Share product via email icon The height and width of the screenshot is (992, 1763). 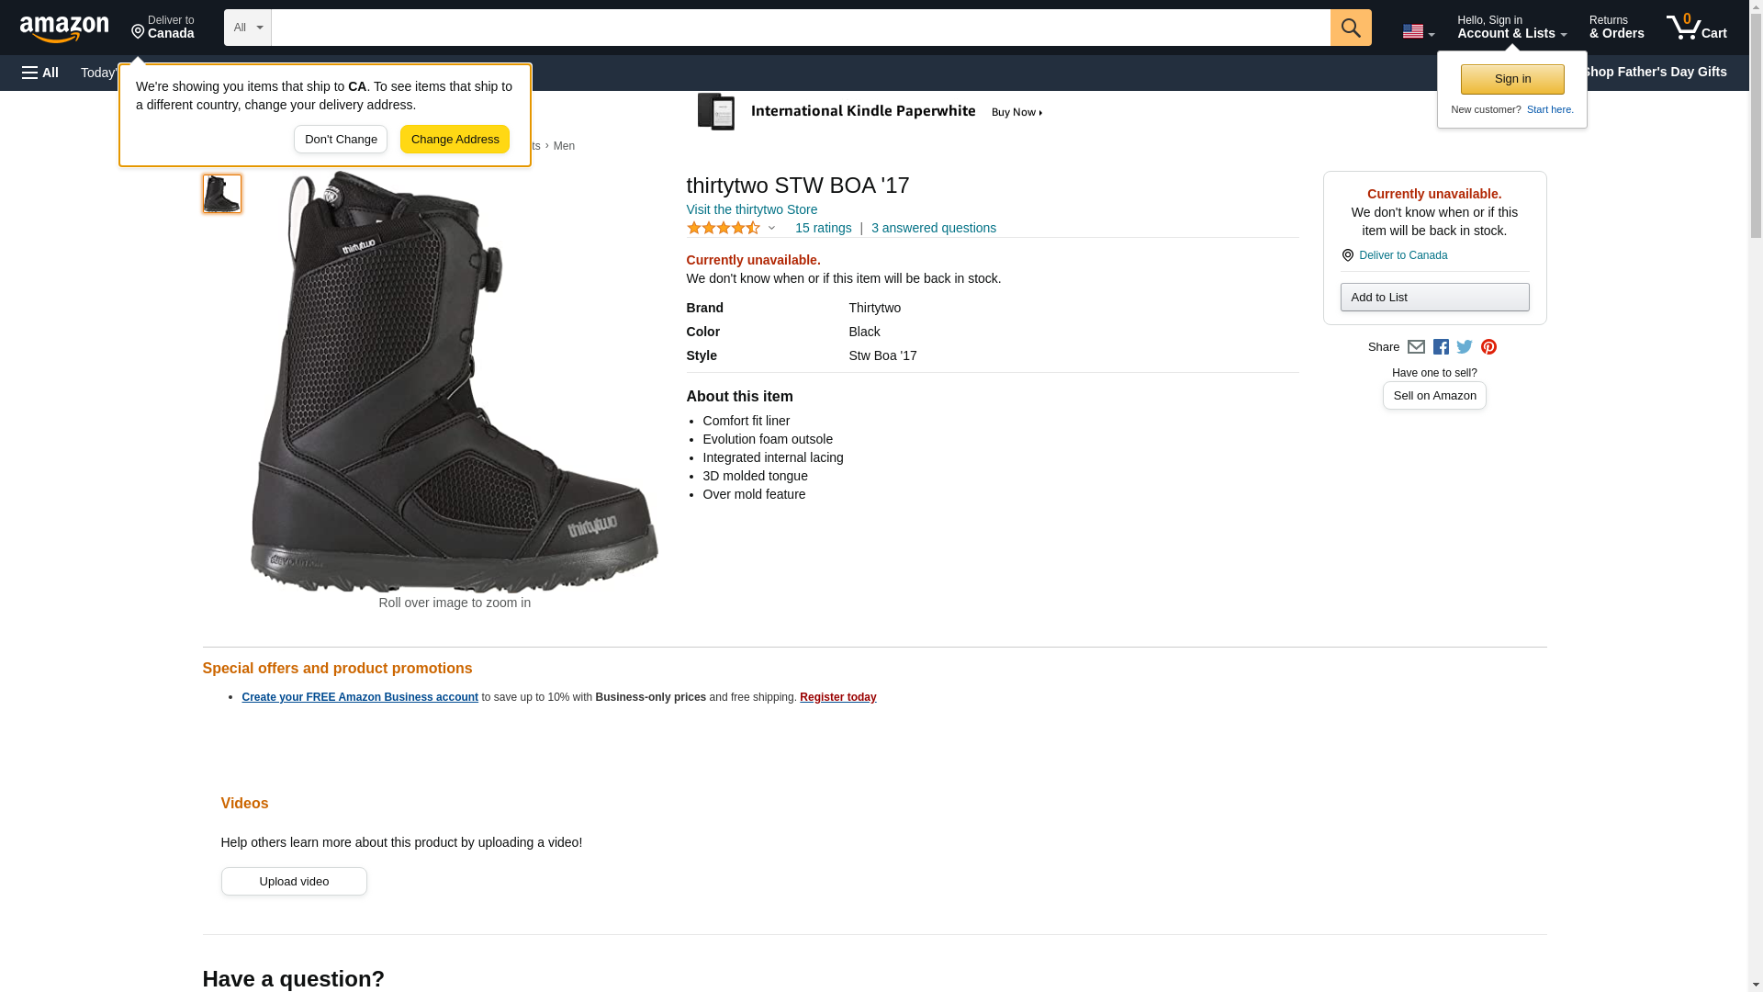1416,347
